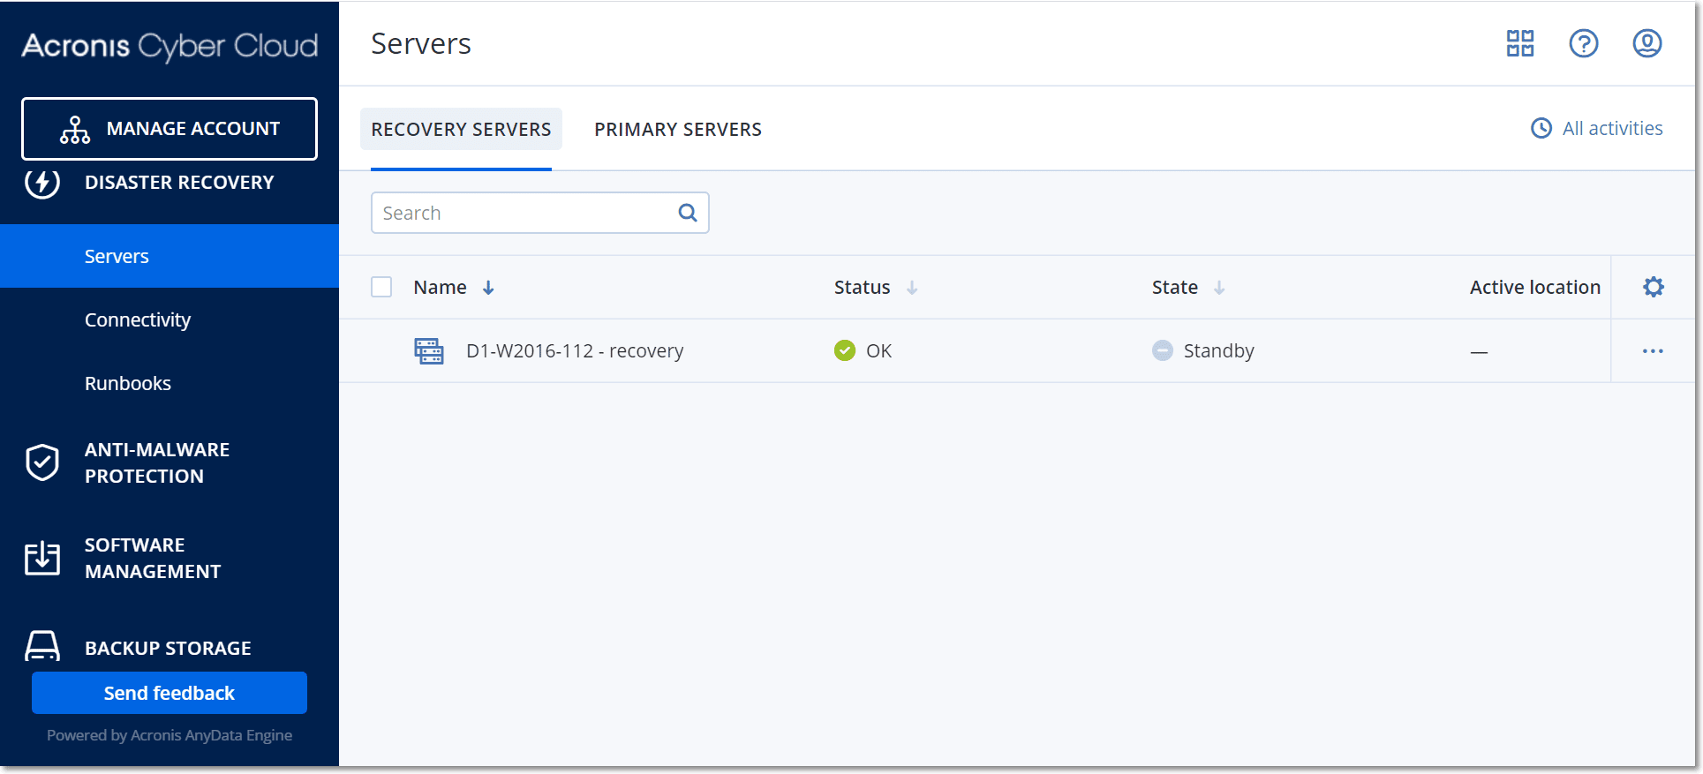Toggle the select-all checkbox in table header
The image size is (1703, 774).
coord(381,287)
